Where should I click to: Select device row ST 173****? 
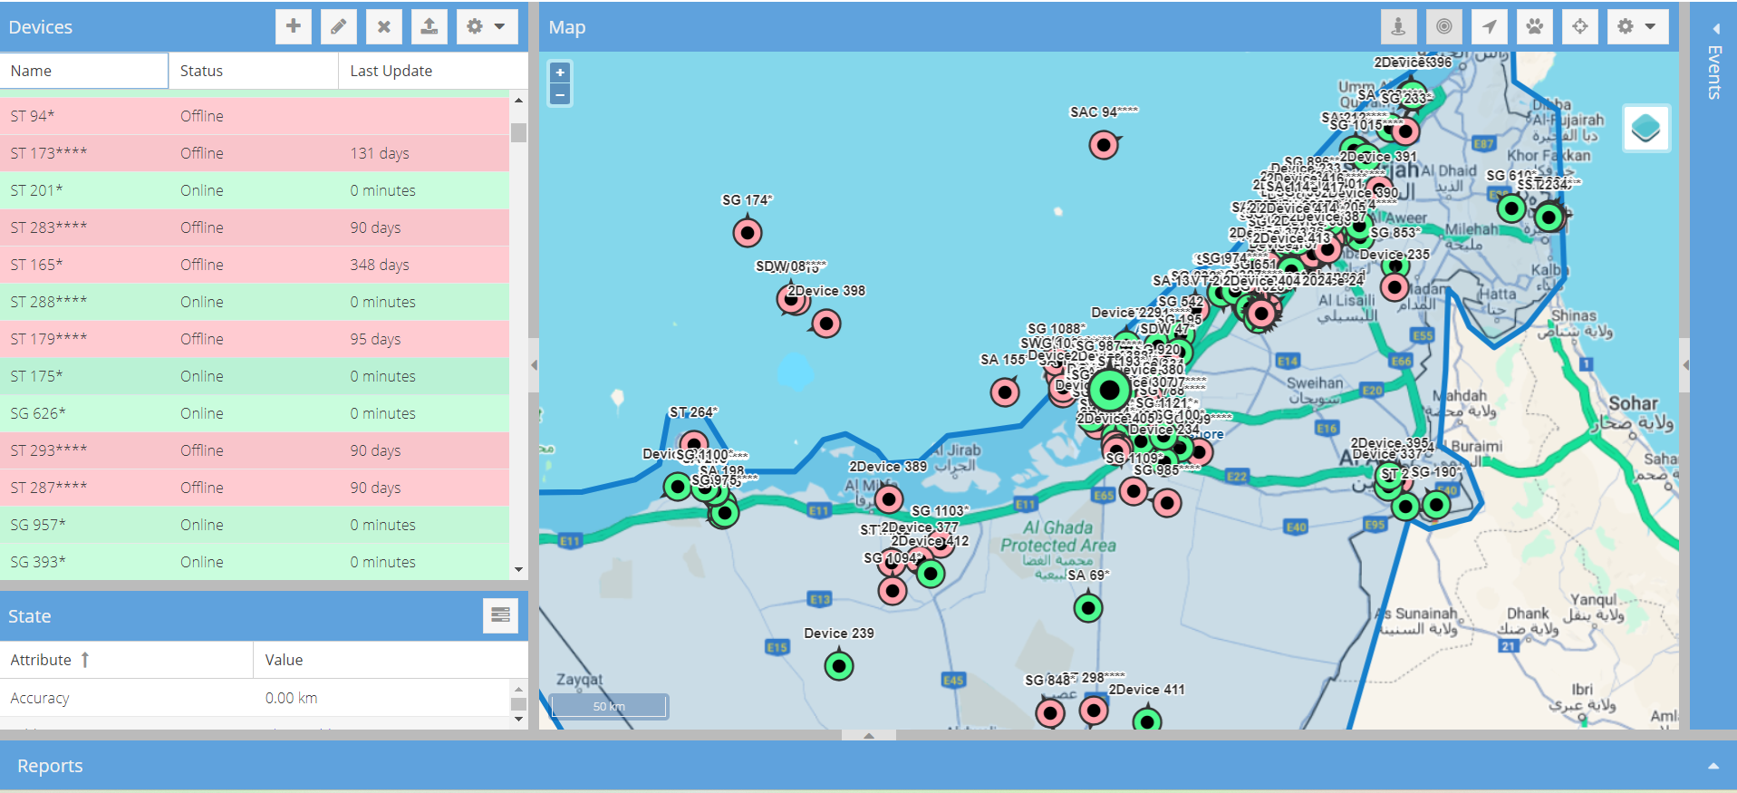pyautogui.click(x=255, y=153)
